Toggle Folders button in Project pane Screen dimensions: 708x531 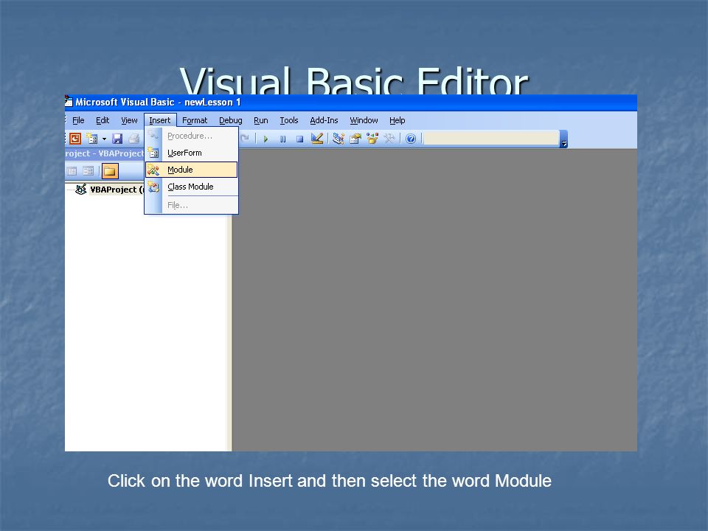[x=110, y=171]
